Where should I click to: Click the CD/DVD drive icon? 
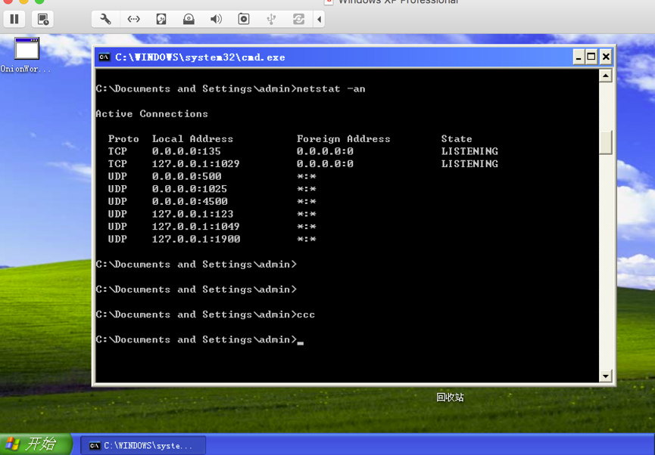click(189, 19)
